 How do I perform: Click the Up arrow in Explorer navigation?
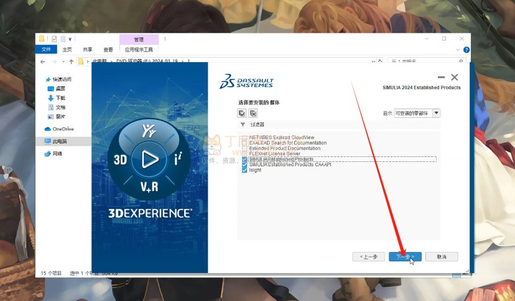pos(72,62)
